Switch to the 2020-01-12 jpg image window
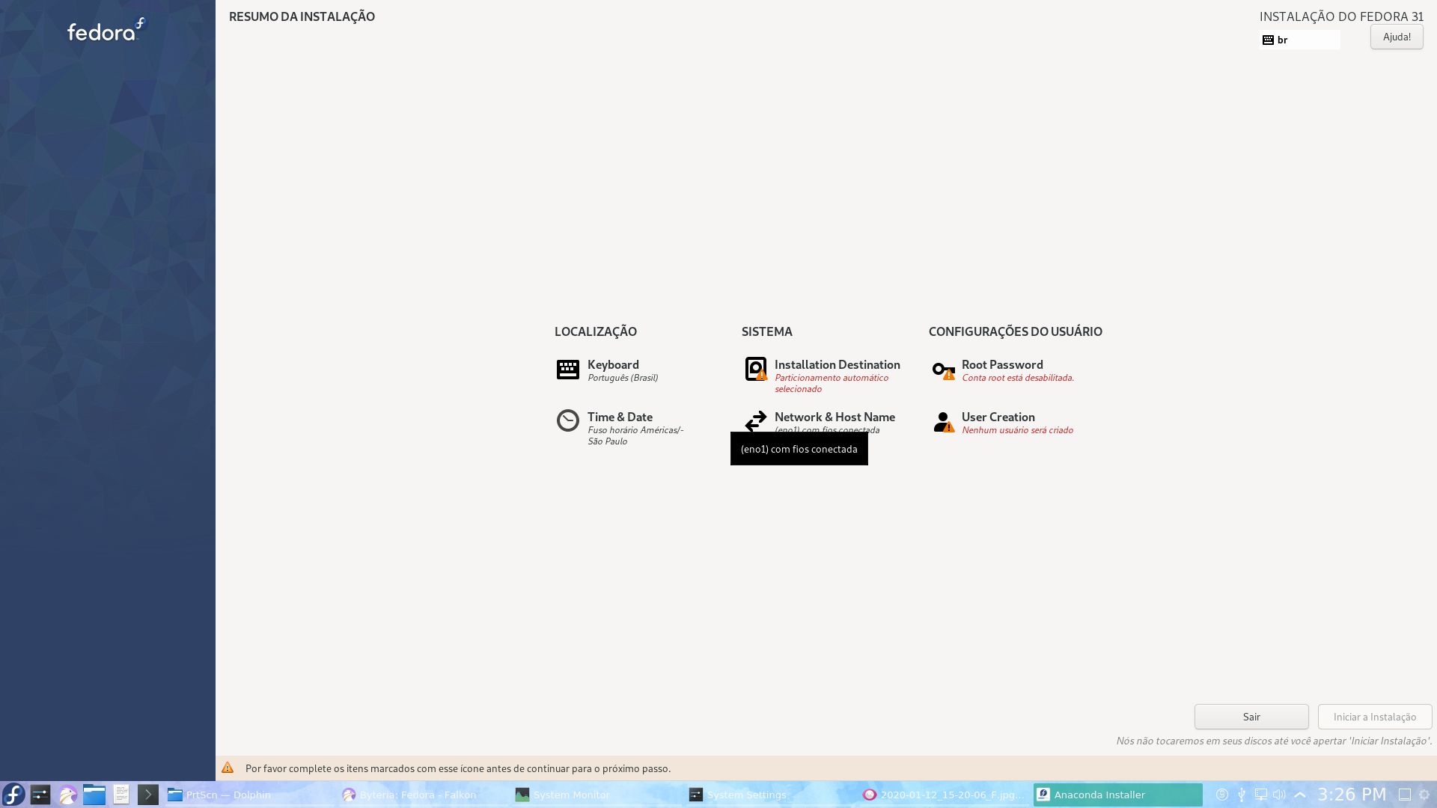Viewport: 1437px width, 808px height. pos(943,795)
